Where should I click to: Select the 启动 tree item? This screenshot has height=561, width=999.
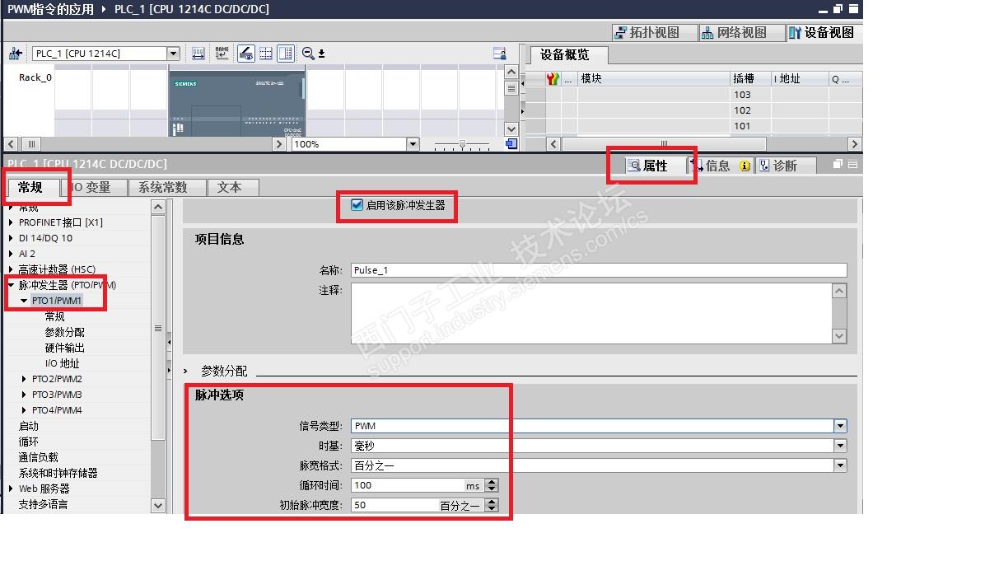pos(29,426)
